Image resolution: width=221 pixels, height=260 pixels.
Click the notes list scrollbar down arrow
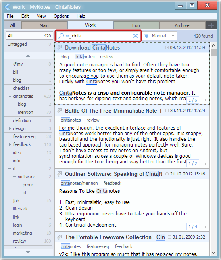(213, 253)
